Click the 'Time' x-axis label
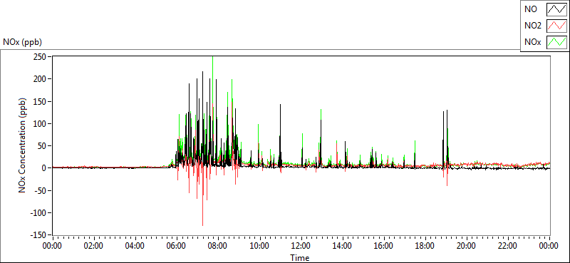The width and height of the screenshot is (570, 263). [x=300, y=258]
